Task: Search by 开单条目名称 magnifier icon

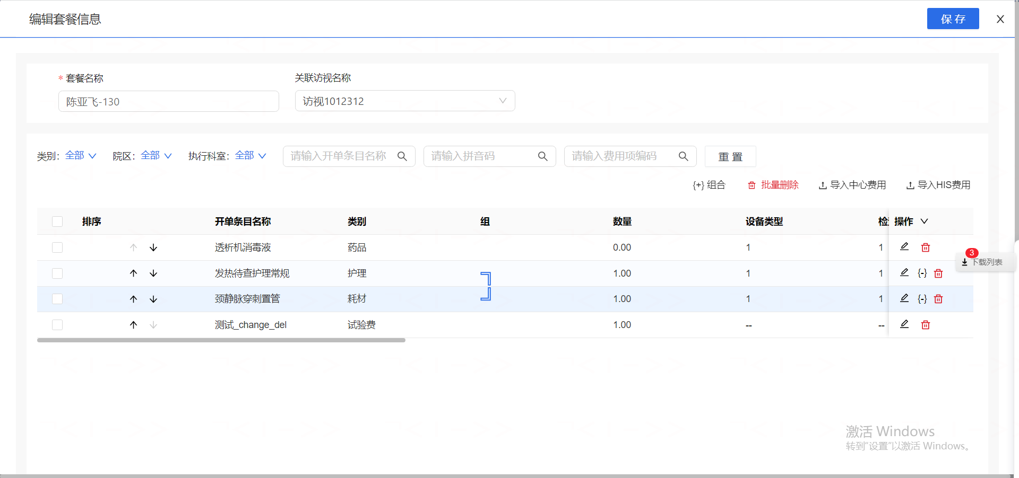Action: (402, 156)
